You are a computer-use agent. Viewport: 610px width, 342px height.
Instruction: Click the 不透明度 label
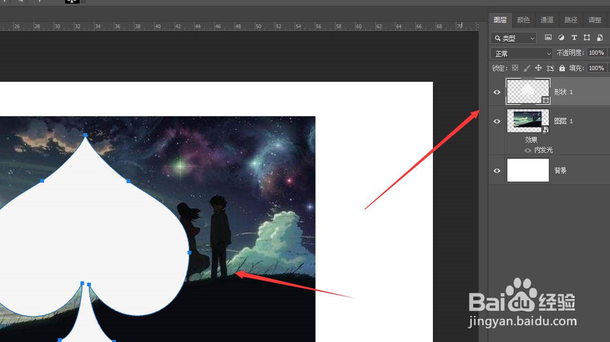click(x=570, y=53)
